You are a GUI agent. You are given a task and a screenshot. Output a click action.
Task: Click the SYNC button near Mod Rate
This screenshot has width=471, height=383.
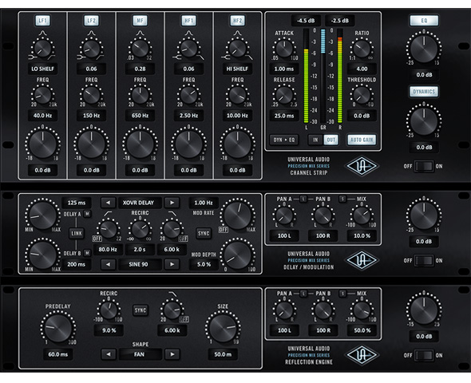[204, 233]
